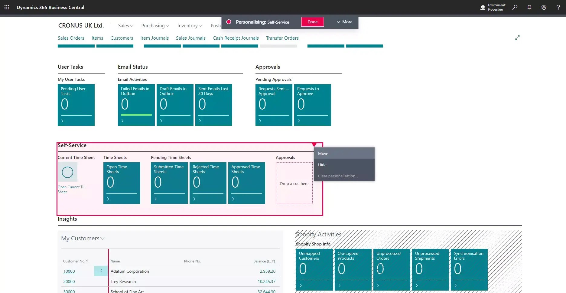Click the Unprocessed Shipments tile
Viewport: 566px width, 293px height.
pos(431,270)
